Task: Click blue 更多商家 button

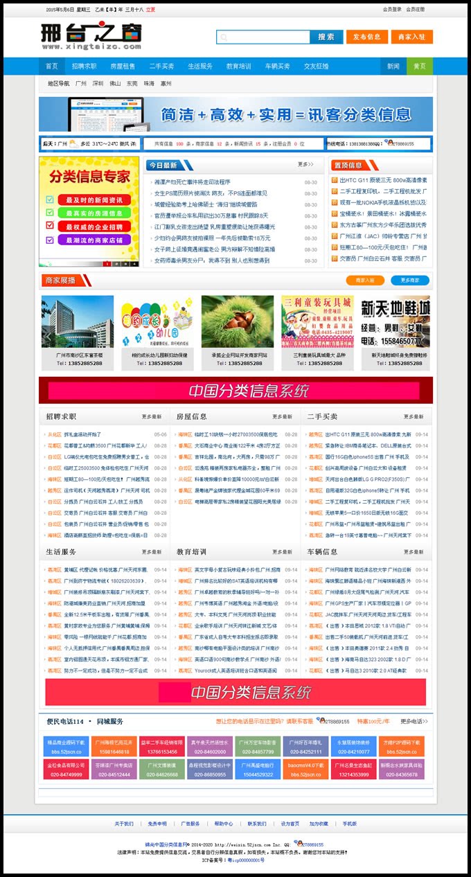Action: (410, 281)
